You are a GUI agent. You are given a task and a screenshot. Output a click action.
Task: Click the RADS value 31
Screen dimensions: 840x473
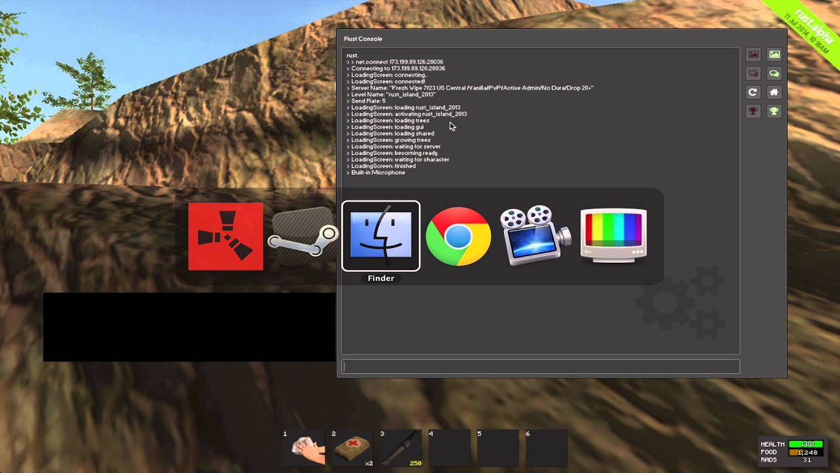807,460
